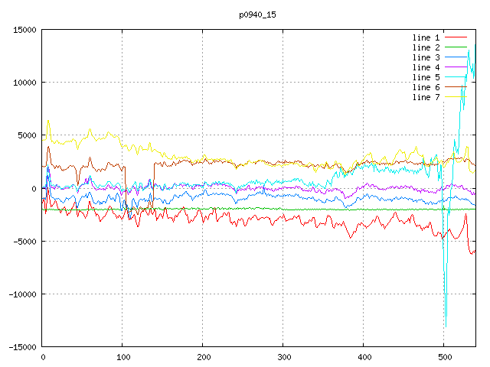
Task: Pick the "line 4" legend entry text
Action: click(426, 67)
